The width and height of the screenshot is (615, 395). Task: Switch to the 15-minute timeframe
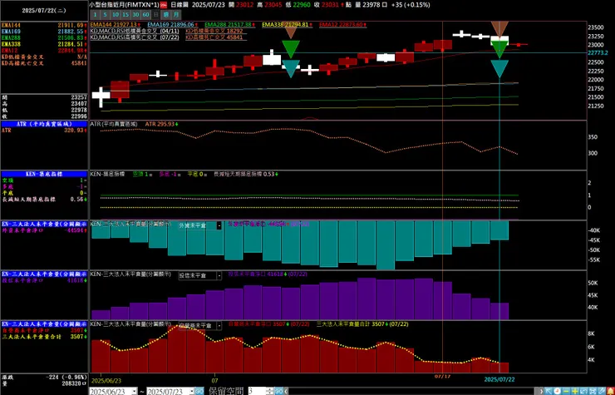click(125, 14)
